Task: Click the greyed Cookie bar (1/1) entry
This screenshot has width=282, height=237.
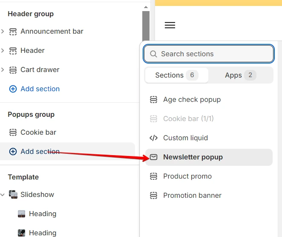Action: [209, 119]
